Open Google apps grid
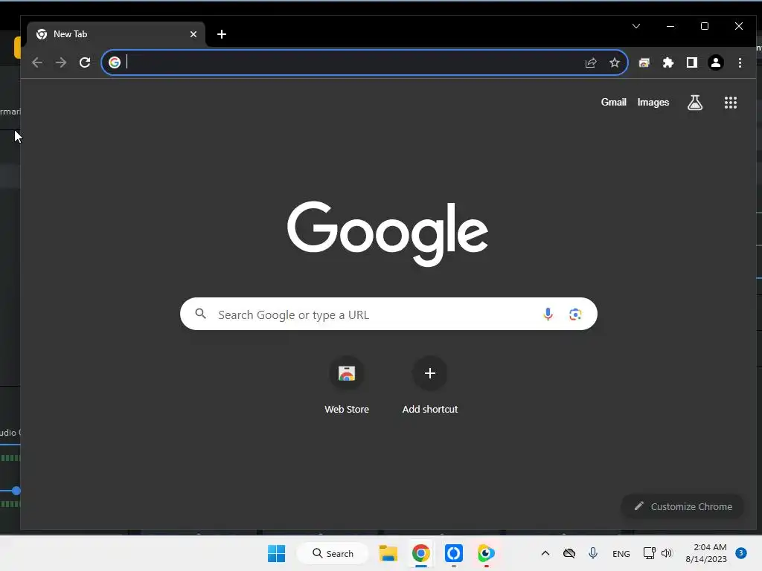The width and height of the screenshot is (762, 571). coord(731,103)
